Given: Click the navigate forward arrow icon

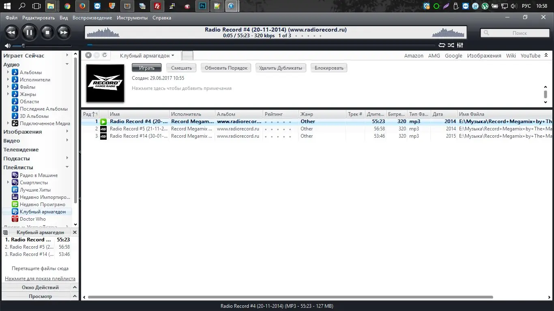Looking at the screenshot, I should click(97, 55).
